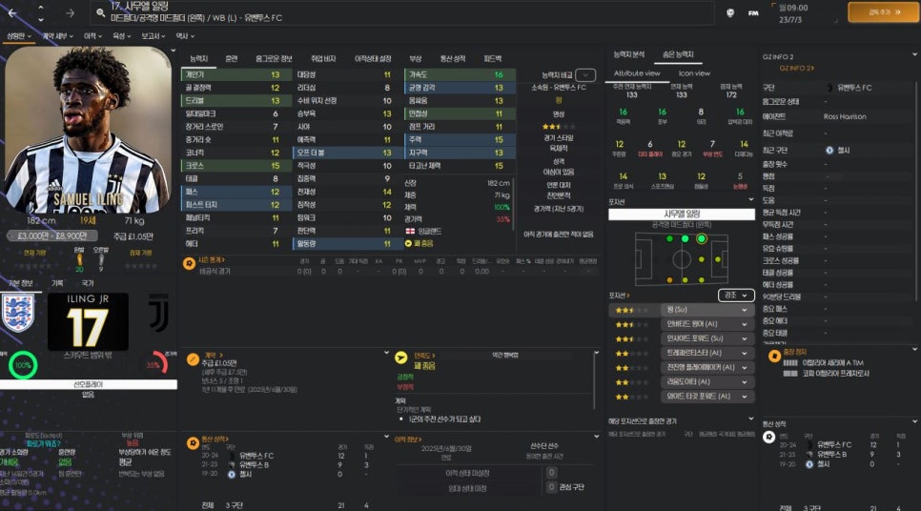Viewport: 921px width, 511px height.
Task: Click the forward navigation arrow
Action: point(70,13)
